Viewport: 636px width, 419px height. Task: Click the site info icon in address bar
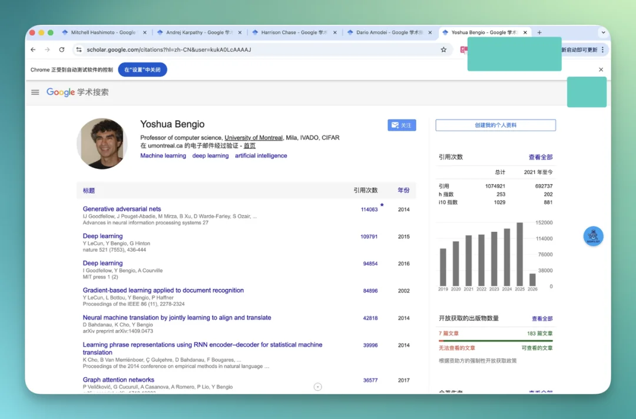(78, 50)
